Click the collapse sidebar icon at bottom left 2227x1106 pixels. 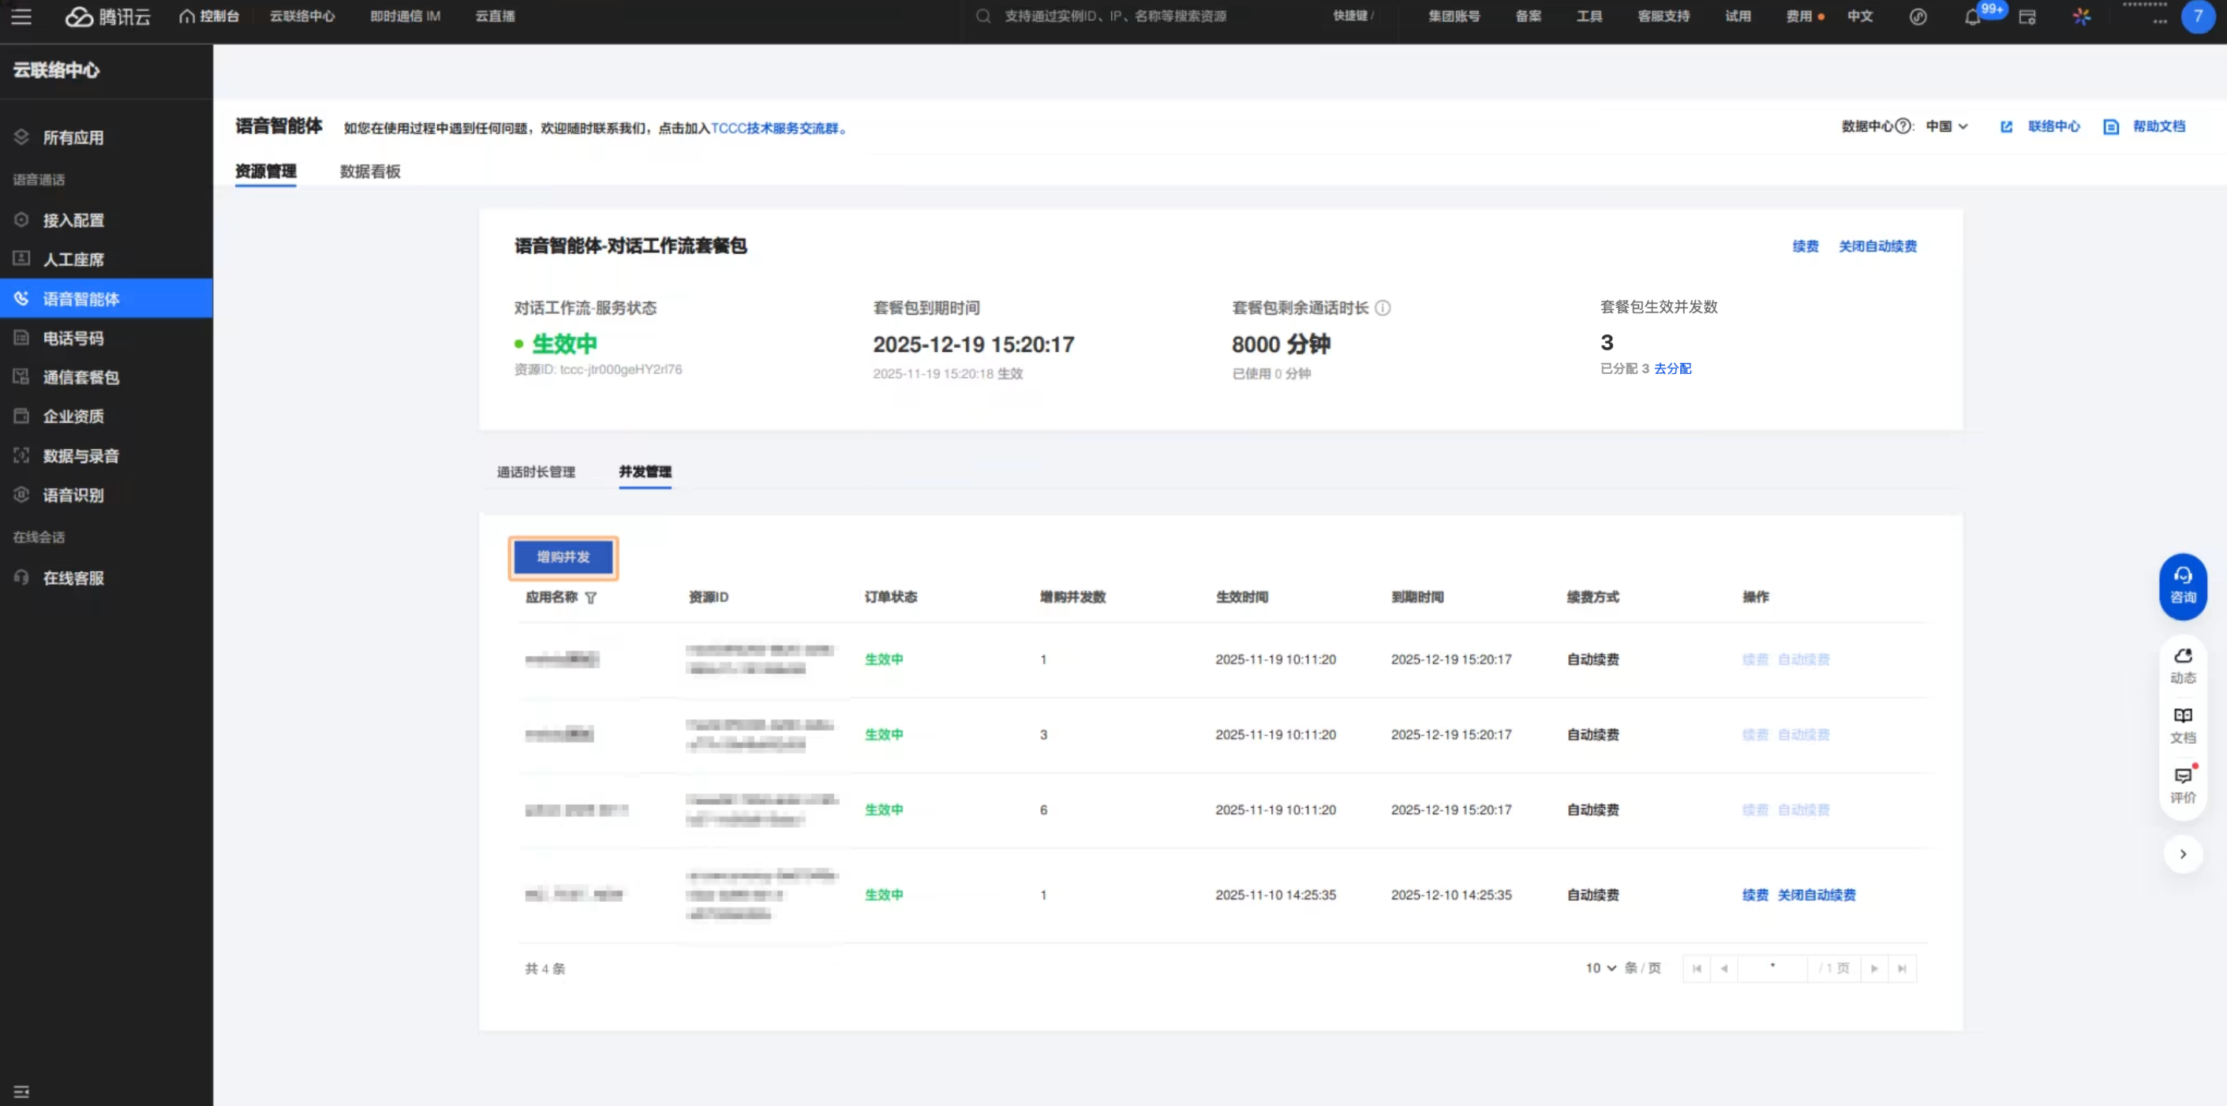pos(21,1091)
